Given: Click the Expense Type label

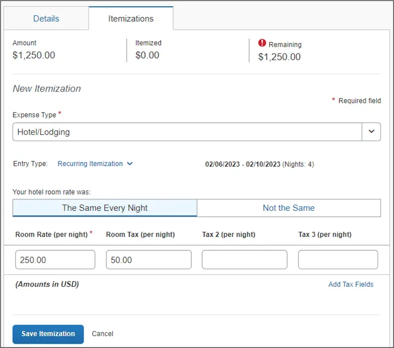Looking at the screenshot, I should 35,114.
